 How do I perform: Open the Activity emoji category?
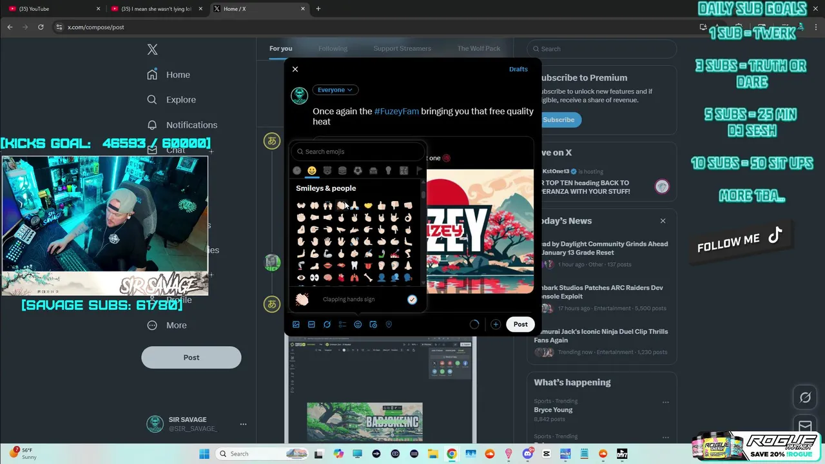(358, 171)
